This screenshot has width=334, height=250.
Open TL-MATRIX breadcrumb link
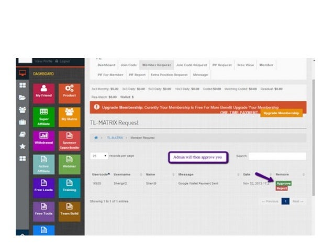pyautogui.click(x=115, y=138)
